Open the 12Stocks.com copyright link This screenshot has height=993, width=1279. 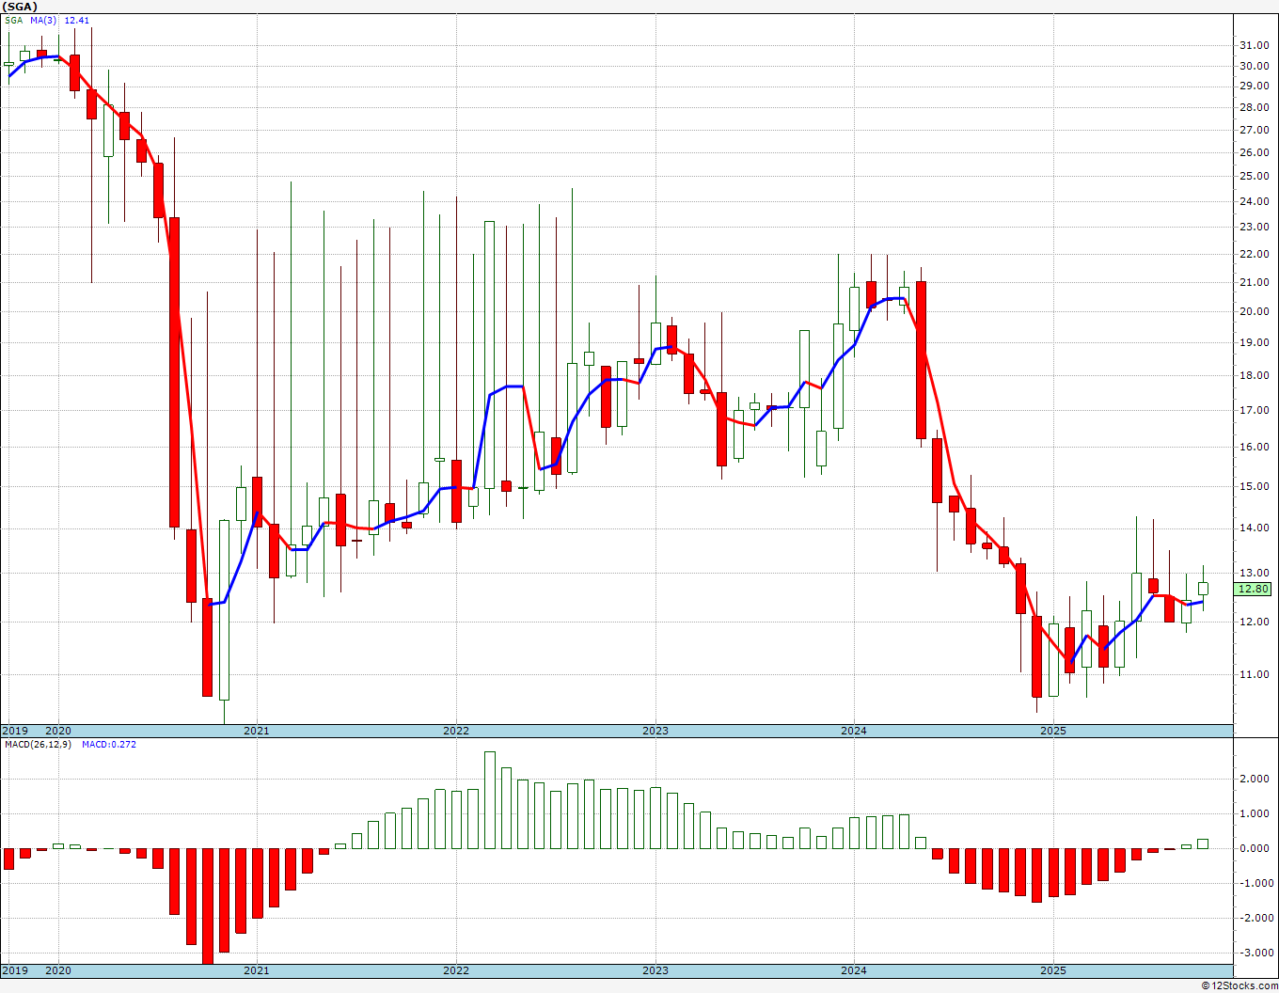(x=1240, y=985)
